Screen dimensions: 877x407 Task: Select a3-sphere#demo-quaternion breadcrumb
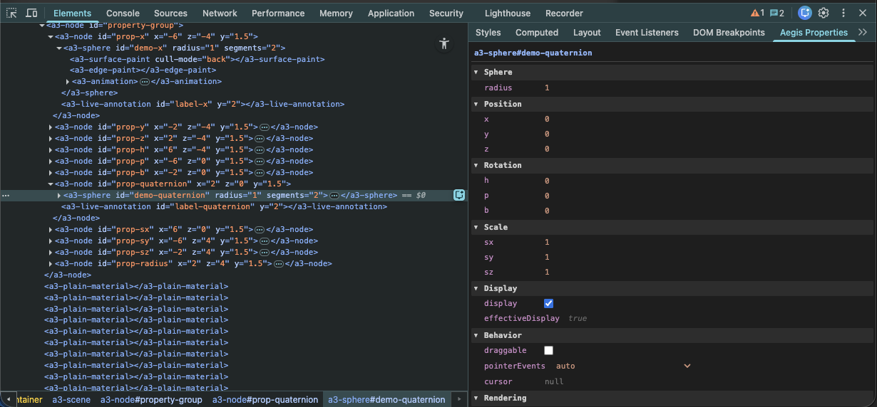coord(386,399)
